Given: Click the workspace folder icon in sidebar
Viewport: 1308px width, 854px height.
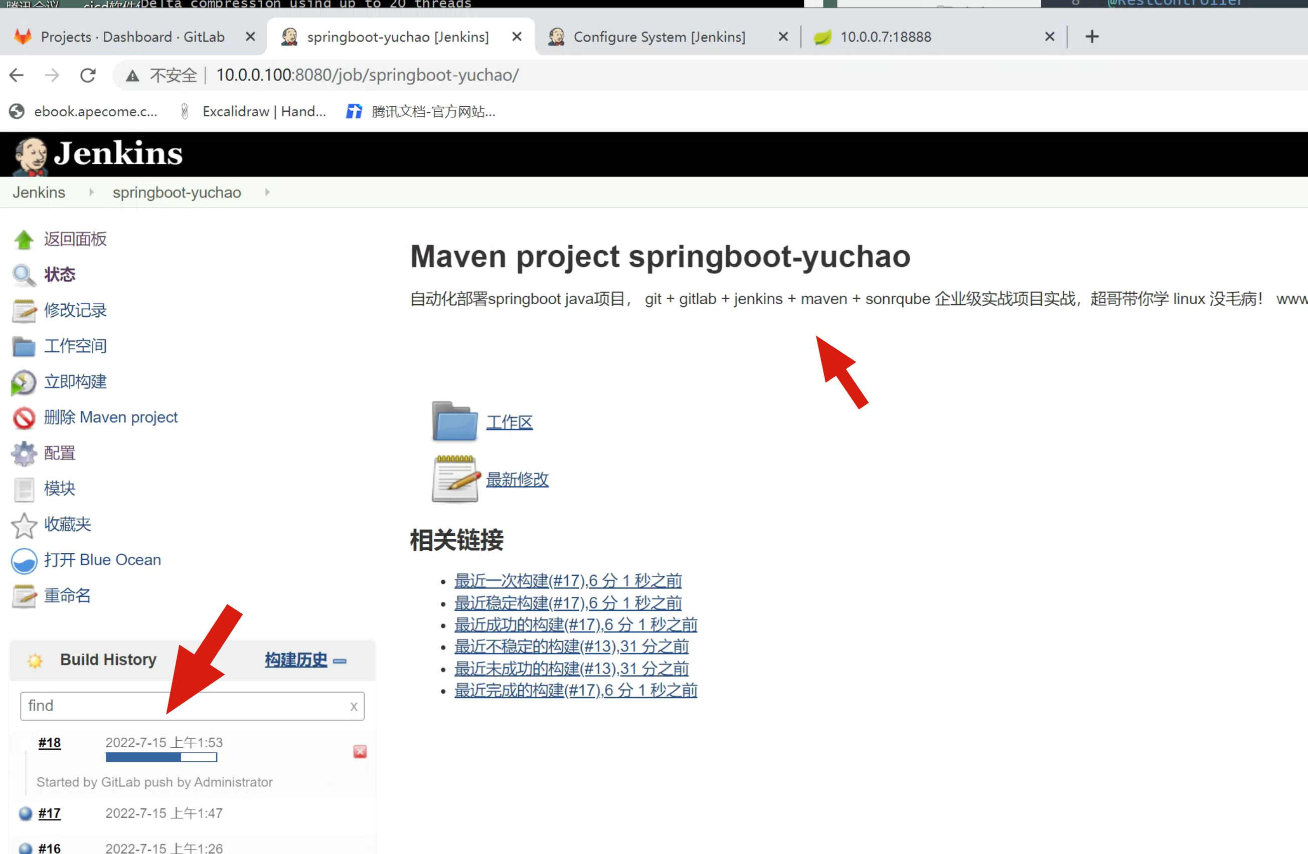Looking at the screenshot, I should pos(24,346).
